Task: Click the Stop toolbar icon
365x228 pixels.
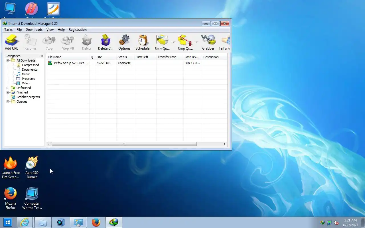Action: [x=49, y=42]
